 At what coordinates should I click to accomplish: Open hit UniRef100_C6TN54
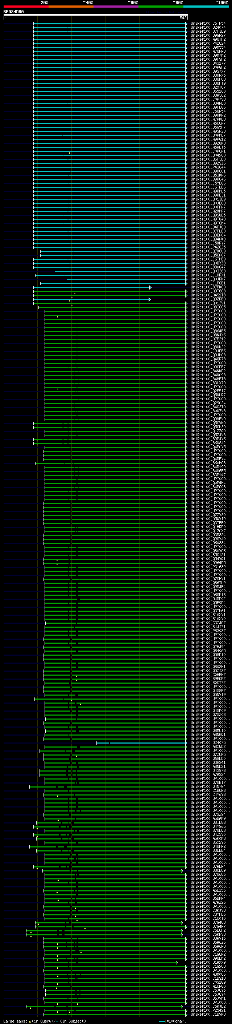tap(208, 24)
